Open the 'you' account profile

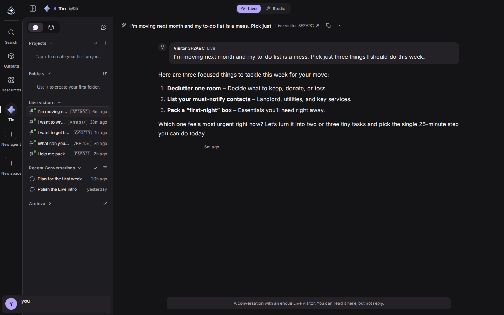click(x=57, y=303)
